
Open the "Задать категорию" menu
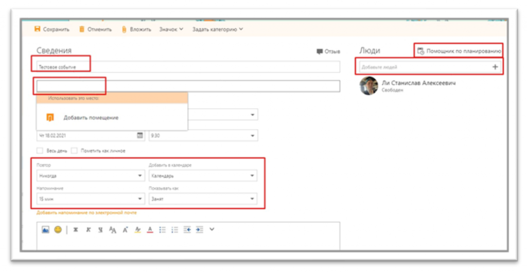[x=217, y=29]
